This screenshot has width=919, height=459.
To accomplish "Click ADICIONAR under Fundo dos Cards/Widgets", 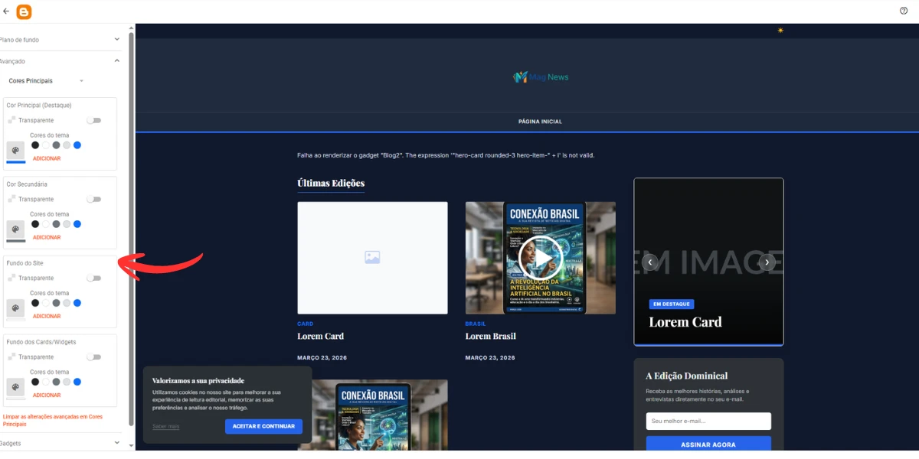I will (x=47, y=395).
